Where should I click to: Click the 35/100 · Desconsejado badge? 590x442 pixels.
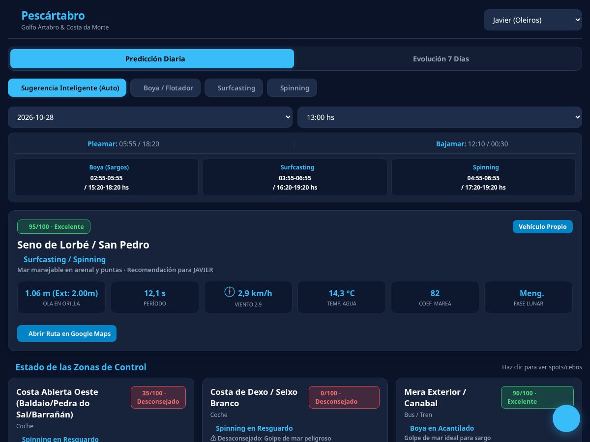coord(158,397)
